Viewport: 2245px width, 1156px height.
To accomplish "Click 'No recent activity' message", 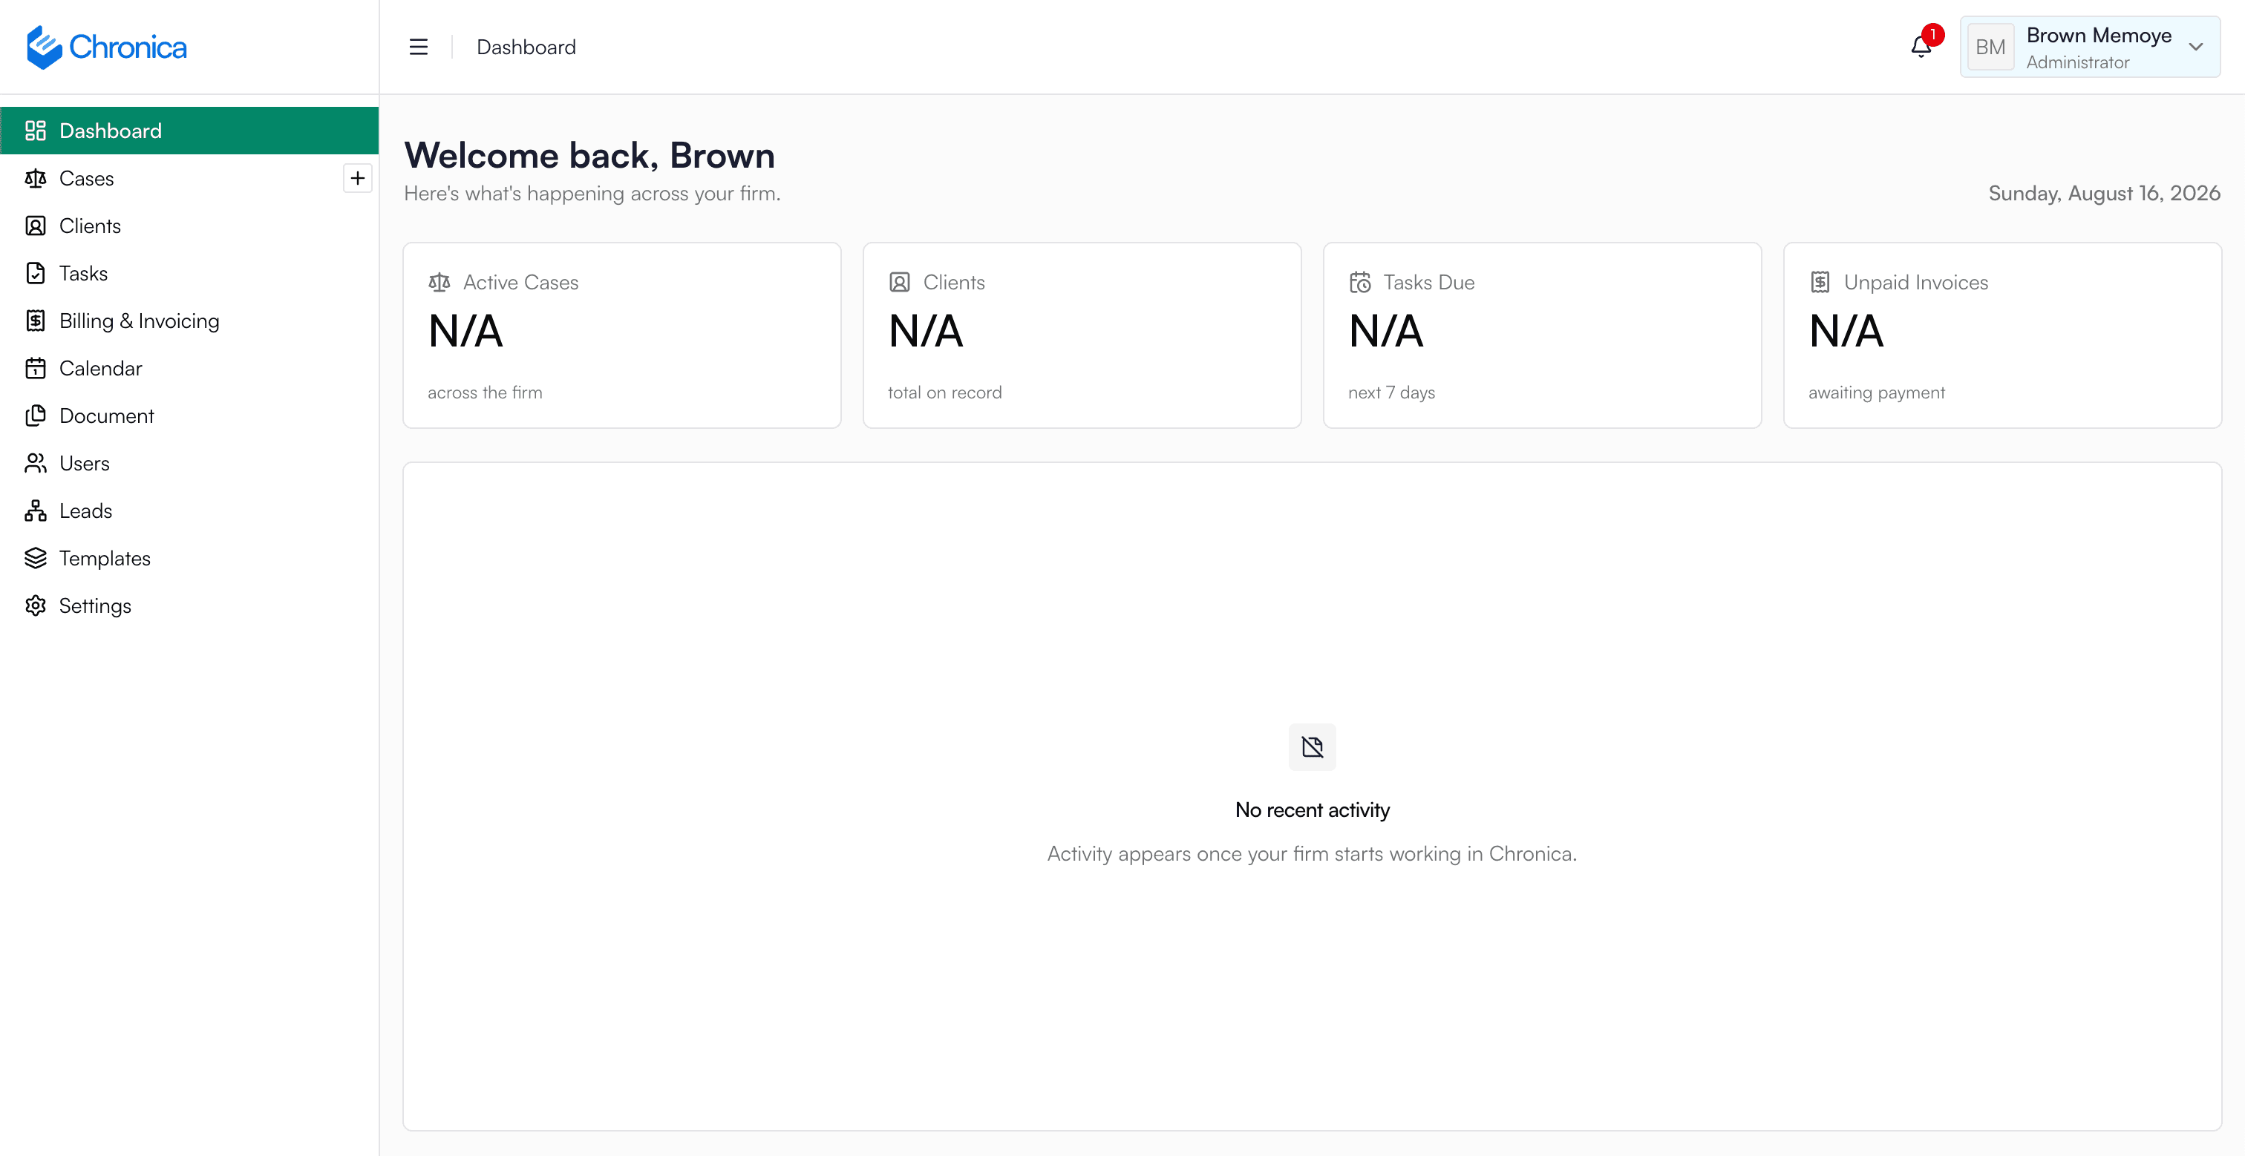I will [1313, 810].
